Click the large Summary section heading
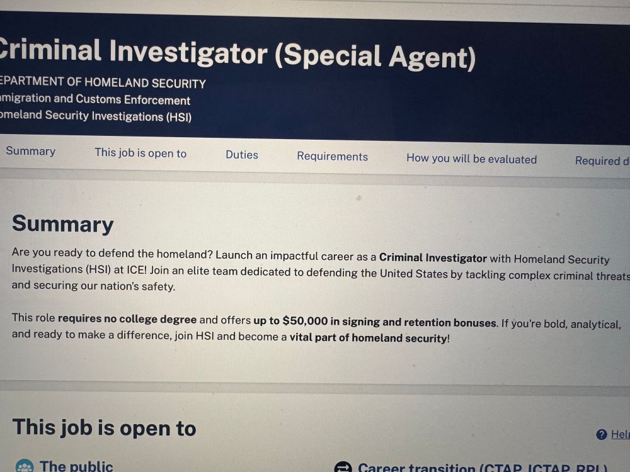 point(63,223)
